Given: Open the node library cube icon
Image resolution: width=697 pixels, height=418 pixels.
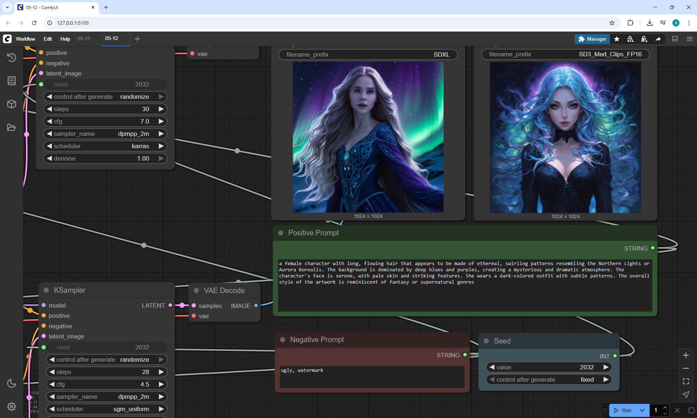Looking at the screenshot, I should [x=12, y=104].
